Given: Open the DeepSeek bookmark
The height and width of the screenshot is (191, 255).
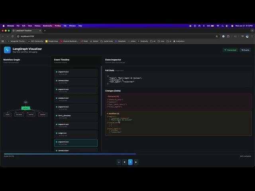Looking at the screenshot, I should point(120,41).
